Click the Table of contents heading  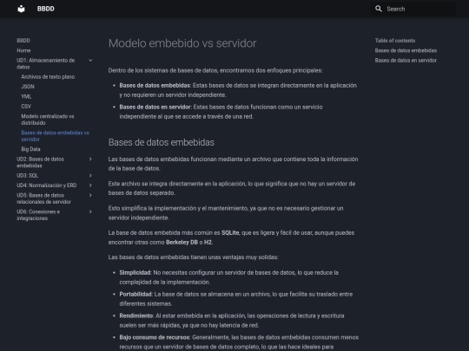pos(395,41)
